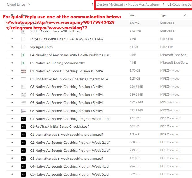Toggle favorite dot for Coaching Program Week 5 row

pos(12,174)
